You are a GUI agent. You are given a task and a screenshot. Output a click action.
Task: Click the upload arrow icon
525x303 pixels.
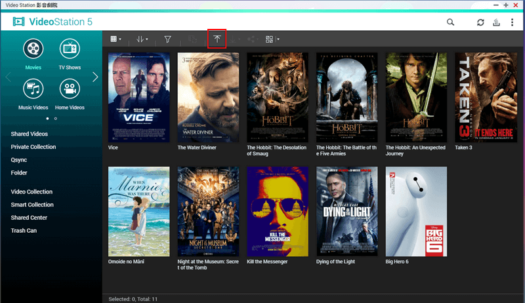[217, 39]
